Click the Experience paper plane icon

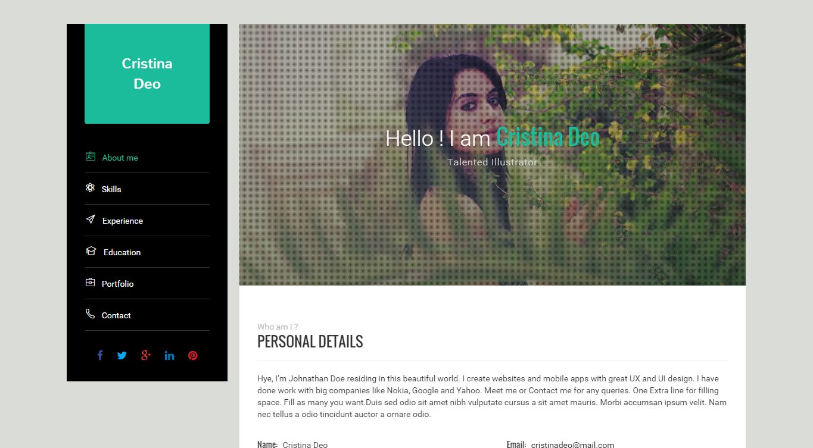(90, 220)
